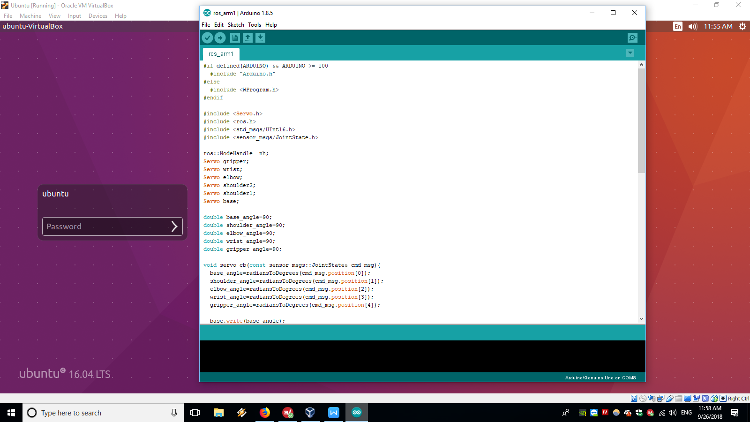Open a sketch with the Open icon
The width and height of the screenshot is (750, 422).
coord(248,38)
